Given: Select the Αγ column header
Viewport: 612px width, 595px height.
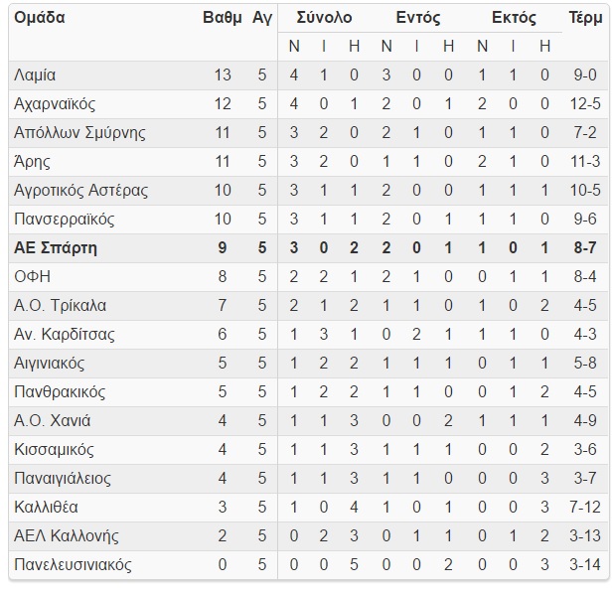Looking at the screenshot, I should (262, 18).
